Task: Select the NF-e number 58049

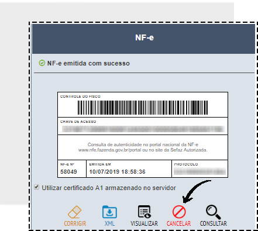Action: (x=68, y=172)
